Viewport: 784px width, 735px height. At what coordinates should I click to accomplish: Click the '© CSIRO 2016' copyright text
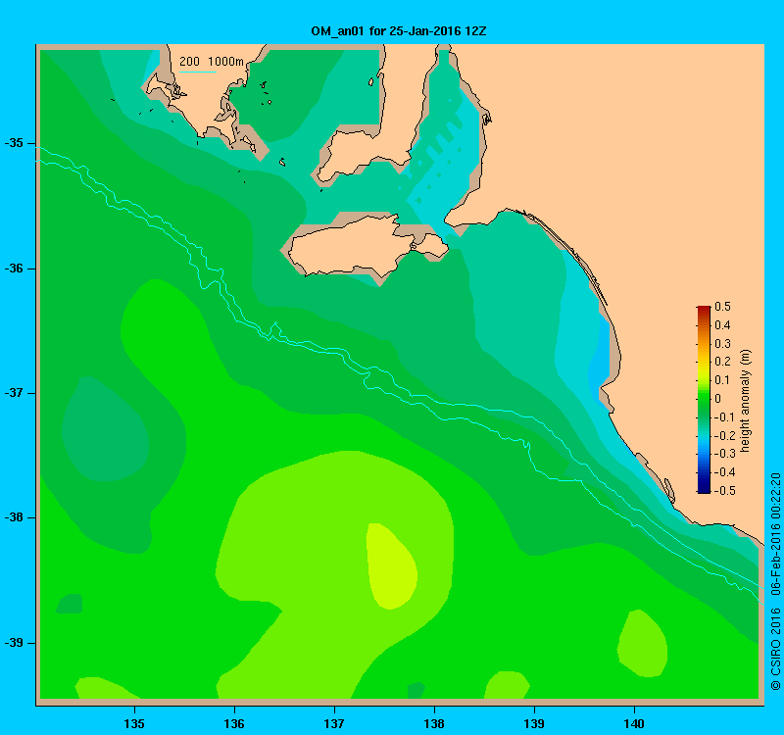(x=775, y=649)
